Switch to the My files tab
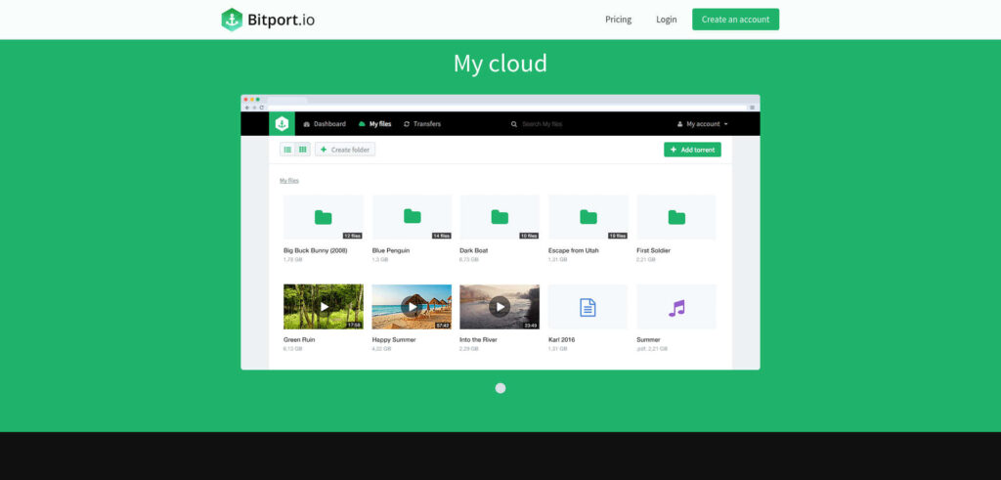 click(x=374, y=124)
